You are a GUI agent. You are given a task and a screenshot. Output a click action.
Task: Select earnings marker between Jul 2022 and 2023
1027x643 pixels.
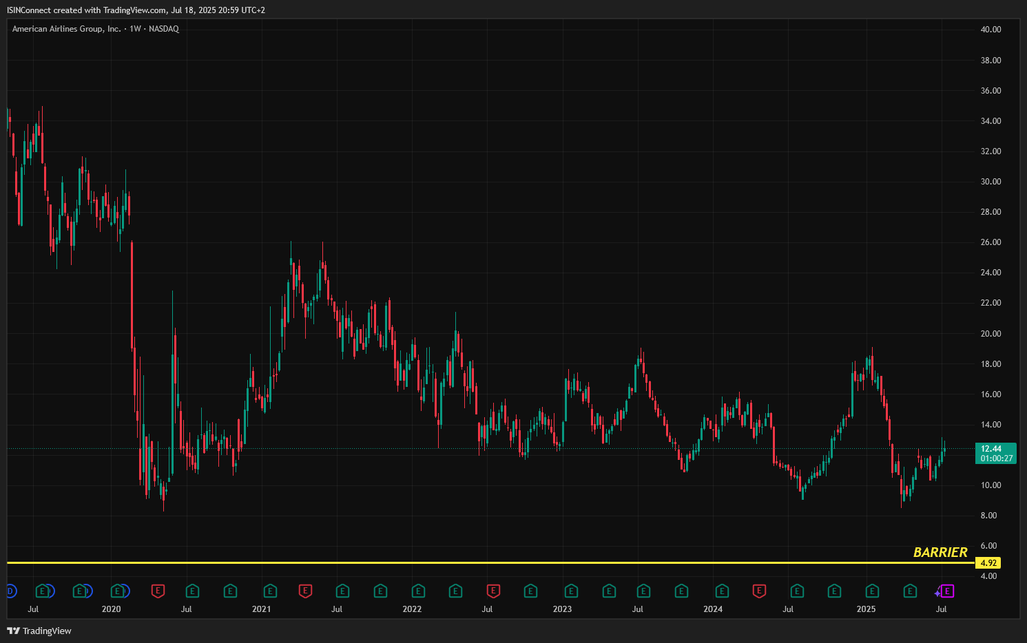coord(530,591)
